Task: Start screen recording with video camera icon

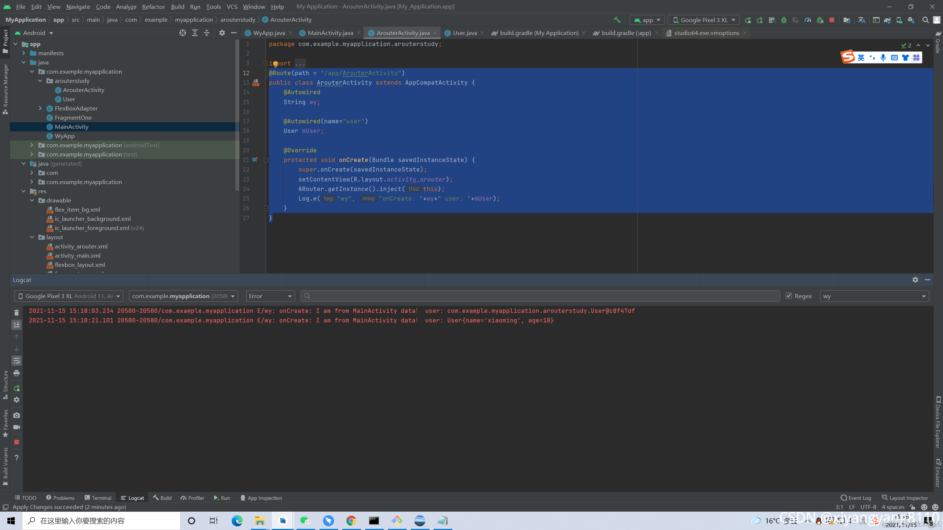Action: pos(17,427)
